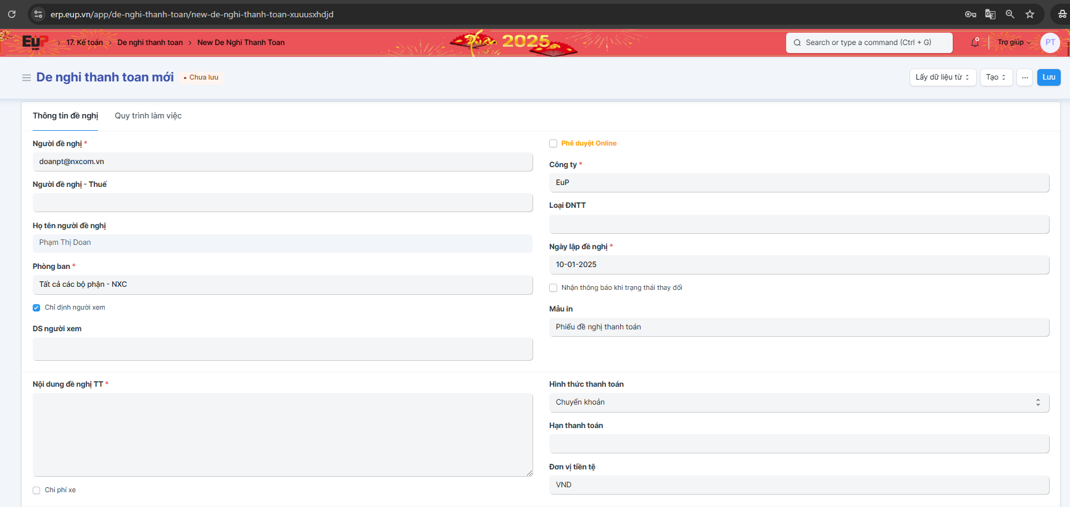Open the Lấy dữ liệu từ dropdown
Viewport: 1070px width, 507px height.
(942, 78)
